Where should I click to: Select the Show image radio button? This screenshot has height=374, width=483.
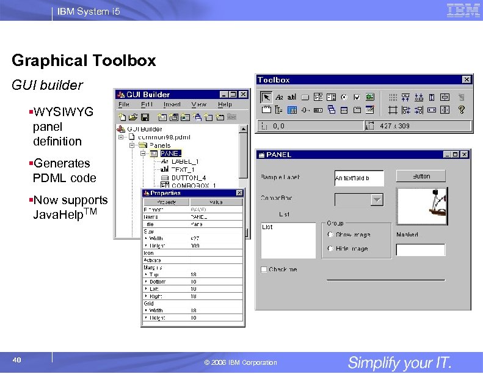point(330,235)
